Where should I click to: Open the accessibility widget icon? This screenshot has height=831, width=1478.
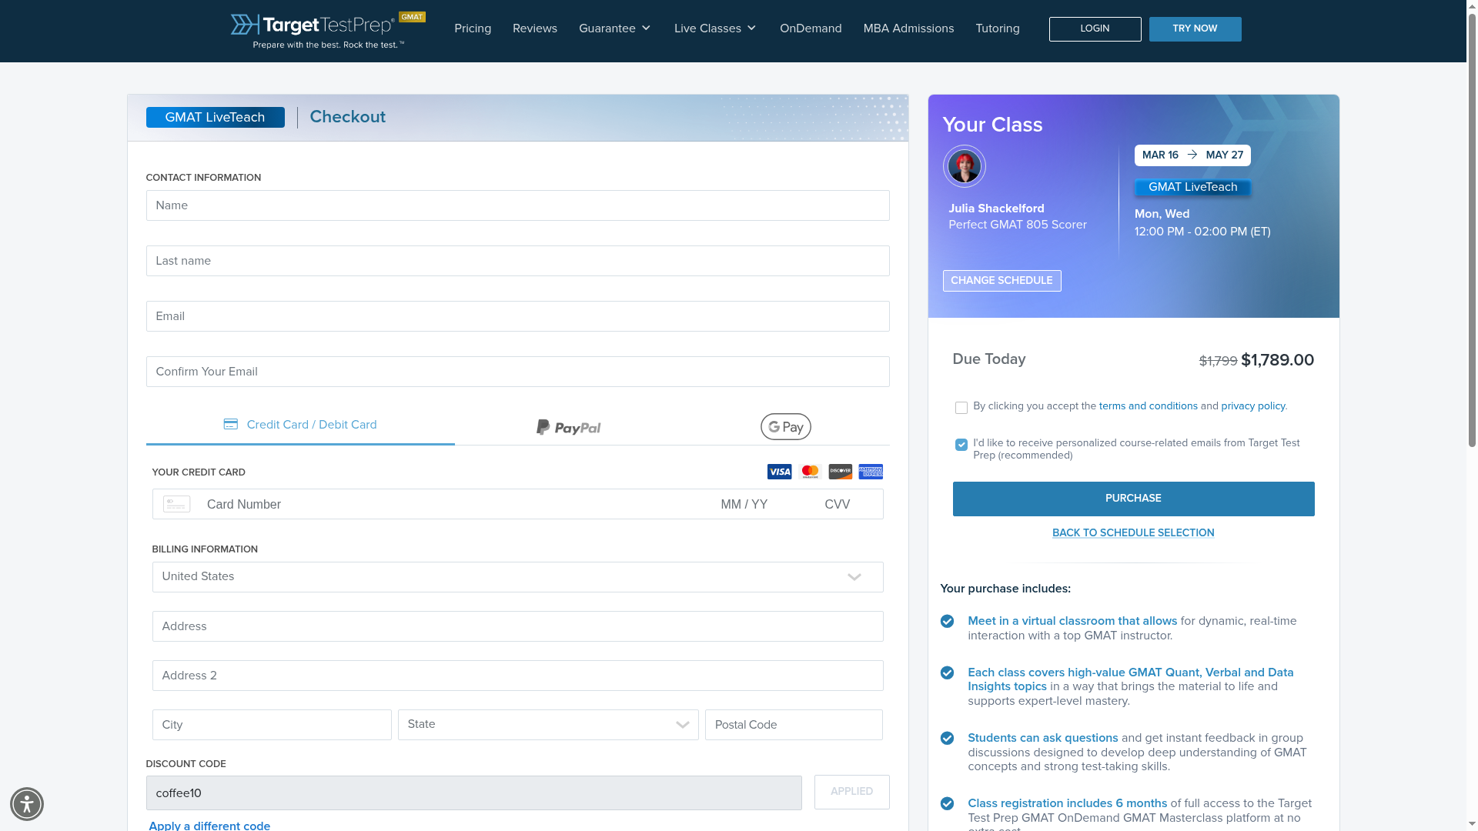[27, 804]
